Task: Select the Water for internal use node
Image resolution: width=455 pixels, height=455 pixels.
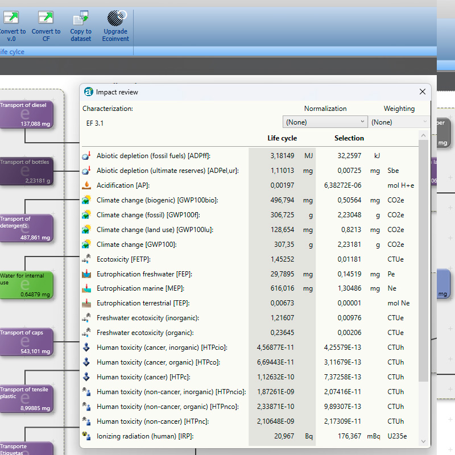Action: (26, 284)
